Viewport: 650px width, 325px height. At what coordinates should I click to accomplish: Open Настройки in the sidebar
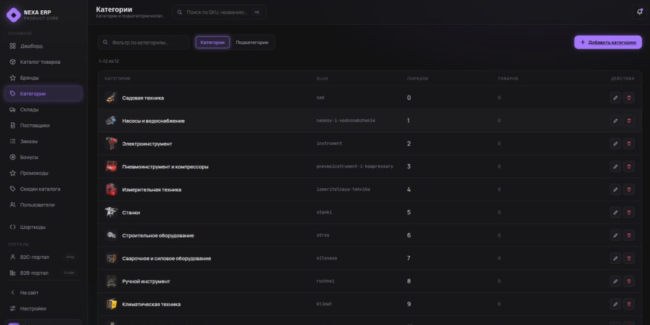pyautogui.click(x=43, y=308)
